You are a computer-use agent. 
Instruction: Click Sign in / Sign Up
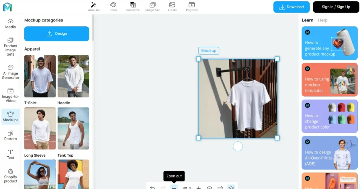pyautogui.click(x=336, y=7)
